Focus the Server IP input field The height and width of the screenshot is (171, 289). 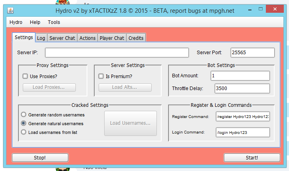point(117,53)
